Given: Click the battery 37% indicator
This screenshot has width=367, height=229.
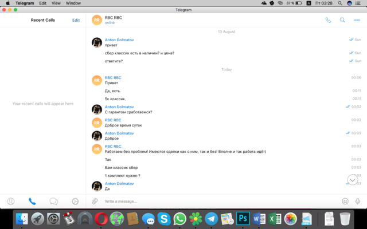Looking at the screenshot, I should click(x=294, y=3).
